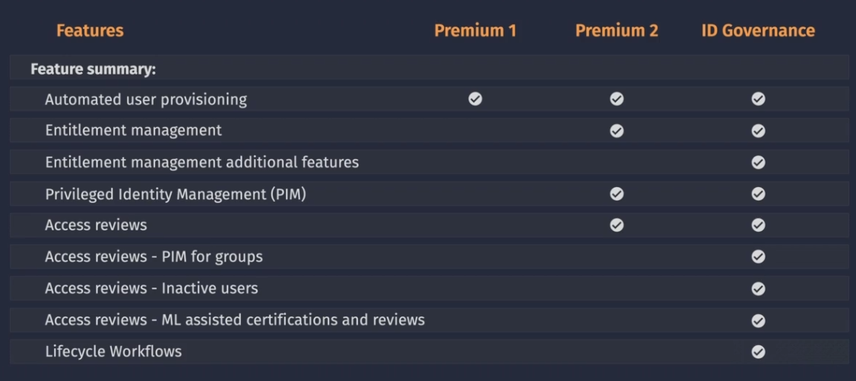Click checkmark for ML assisted certifications row
Image resolution: width=856 pixels, height=381 pixels.
point(758,320)
